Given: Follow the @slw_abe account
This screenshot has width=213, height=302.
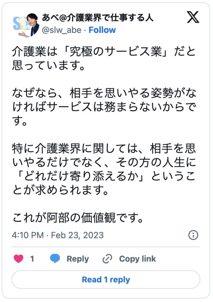Looking at the screenshot, I should pos(102,30).
